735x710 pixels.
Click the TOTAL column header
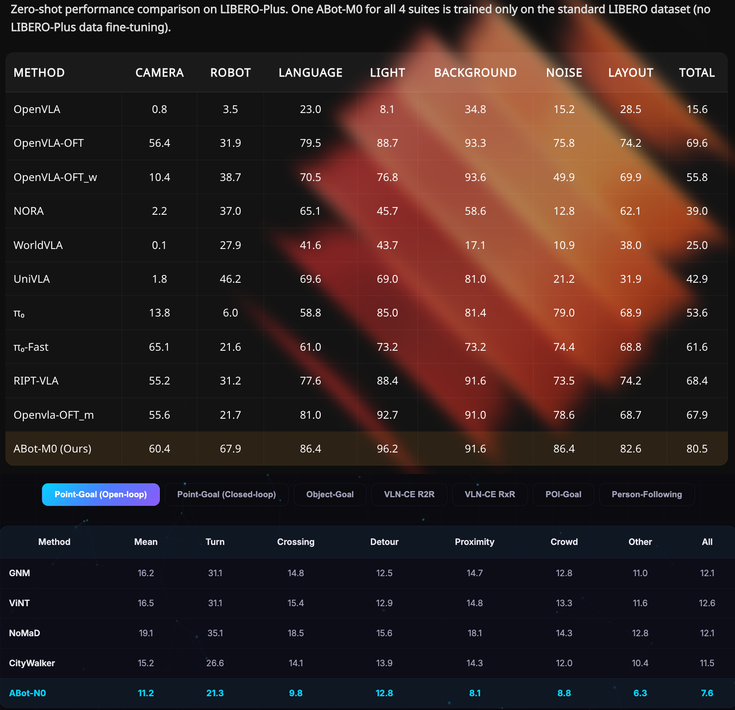[x=696, y=72]
